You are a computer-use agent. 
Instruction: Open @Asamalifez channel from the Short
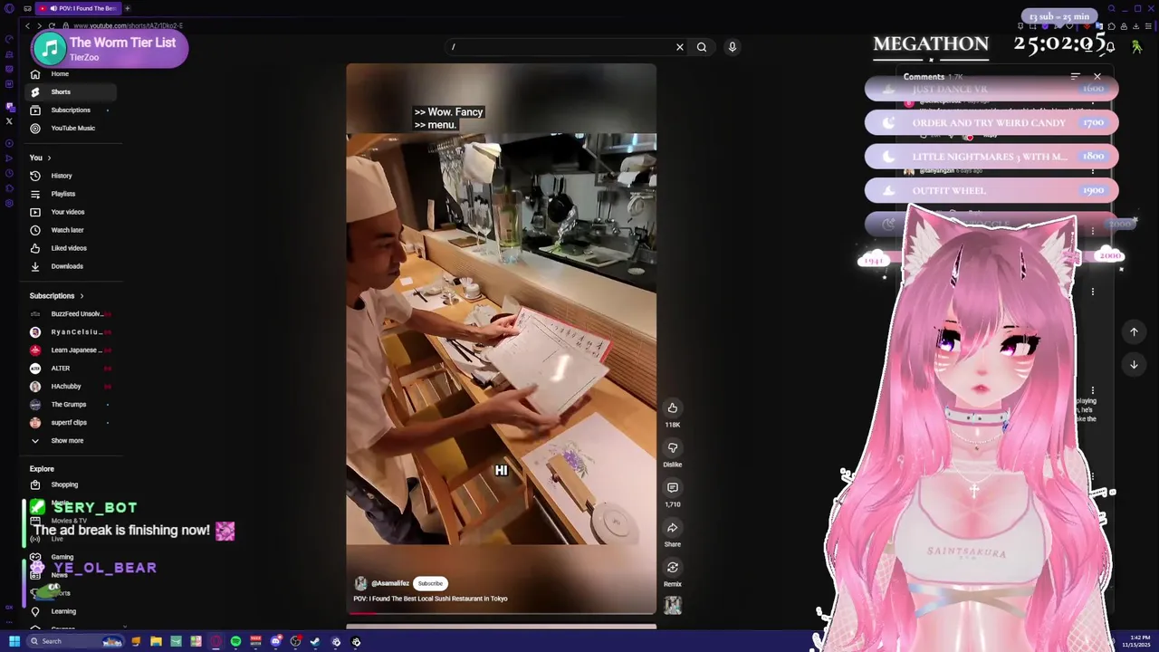[390, 583]
